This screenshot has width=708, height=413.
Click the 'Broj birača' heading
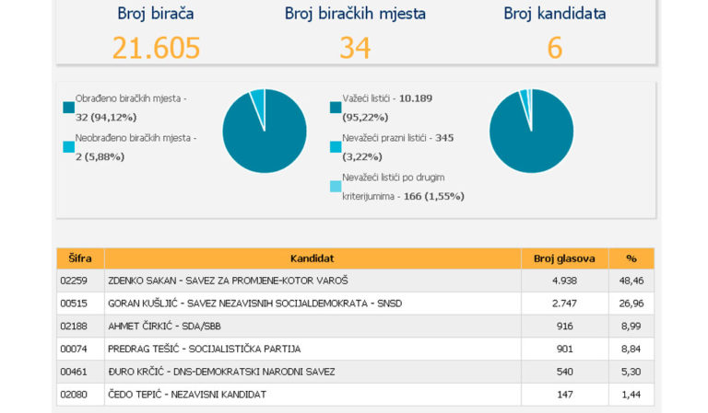[x=156, y=14]
